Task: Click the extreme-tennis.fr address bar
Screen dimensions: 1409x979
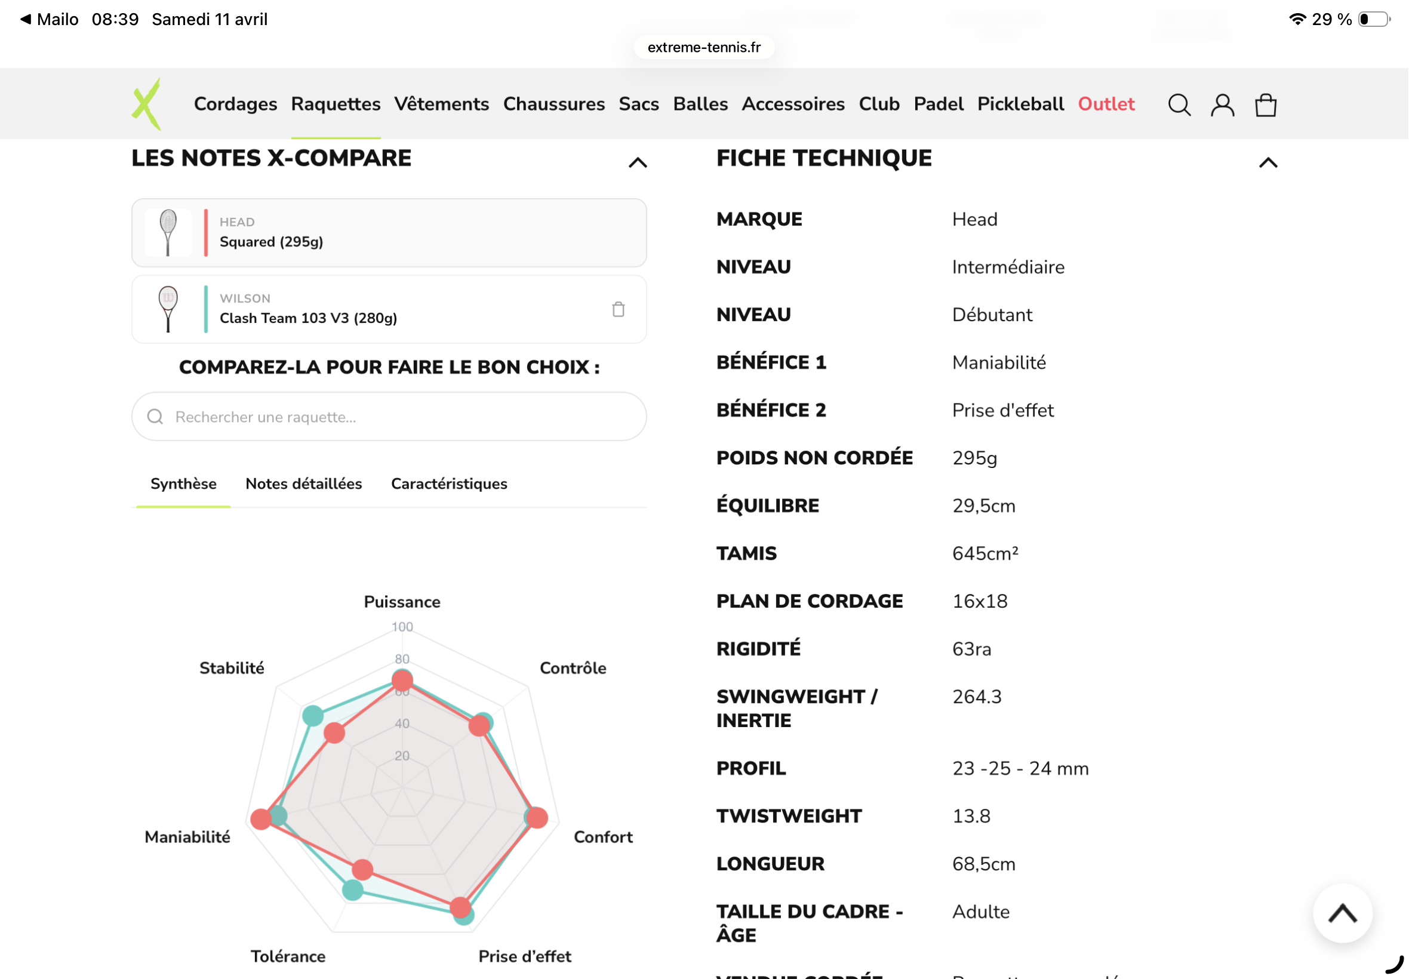Action: pyautogui.click(x=703, y=47)
